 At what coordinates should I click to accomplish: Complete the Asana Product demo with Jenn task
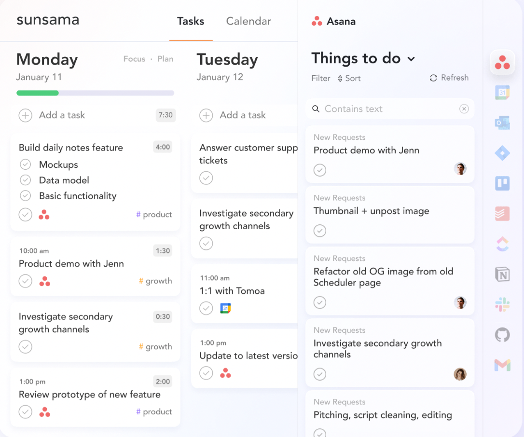pos(320,170)
